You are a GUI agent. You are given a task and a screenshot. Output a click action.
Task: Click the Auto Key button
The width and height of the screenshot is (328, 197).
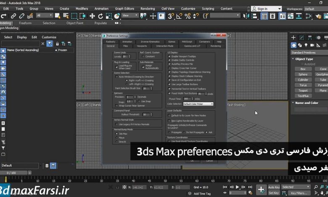tap(274, 187)
